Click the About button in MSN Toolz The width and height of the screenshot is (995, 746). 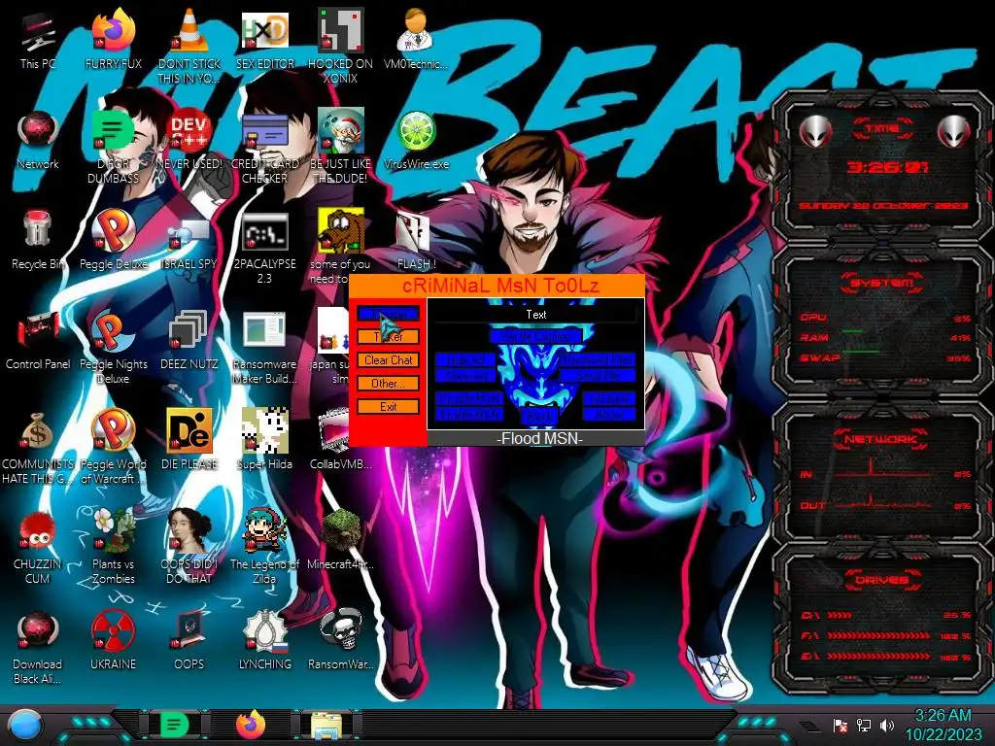click(609, 414)
